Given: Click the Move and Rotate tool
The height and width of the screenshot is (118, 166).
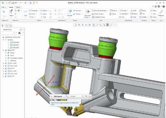Looking at the screenshot, I should click(x=87, y=14).
